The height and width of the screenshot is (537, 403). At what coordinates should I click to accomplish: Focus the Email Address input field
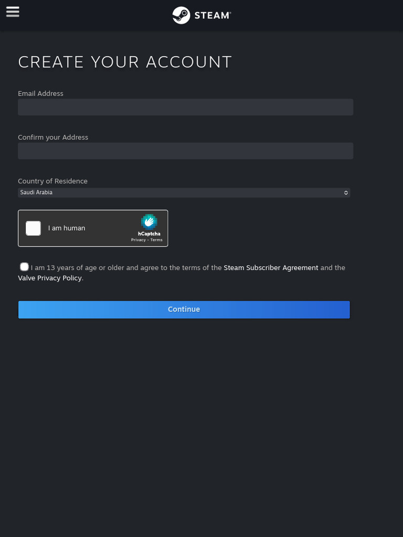tap(185, 107)
